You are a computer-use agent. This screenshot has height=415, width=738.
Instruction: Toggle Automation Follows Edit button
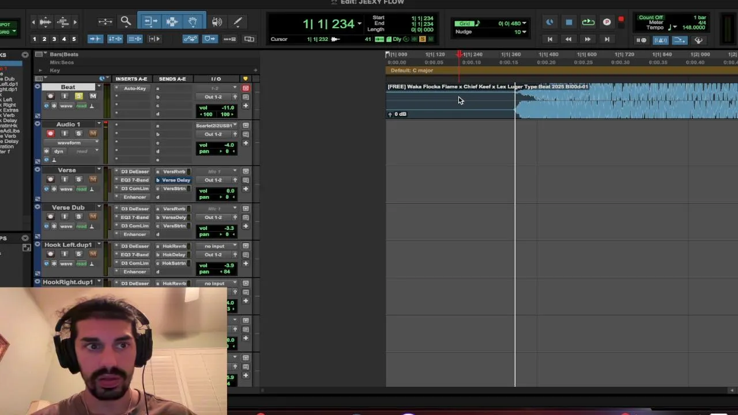190,39
